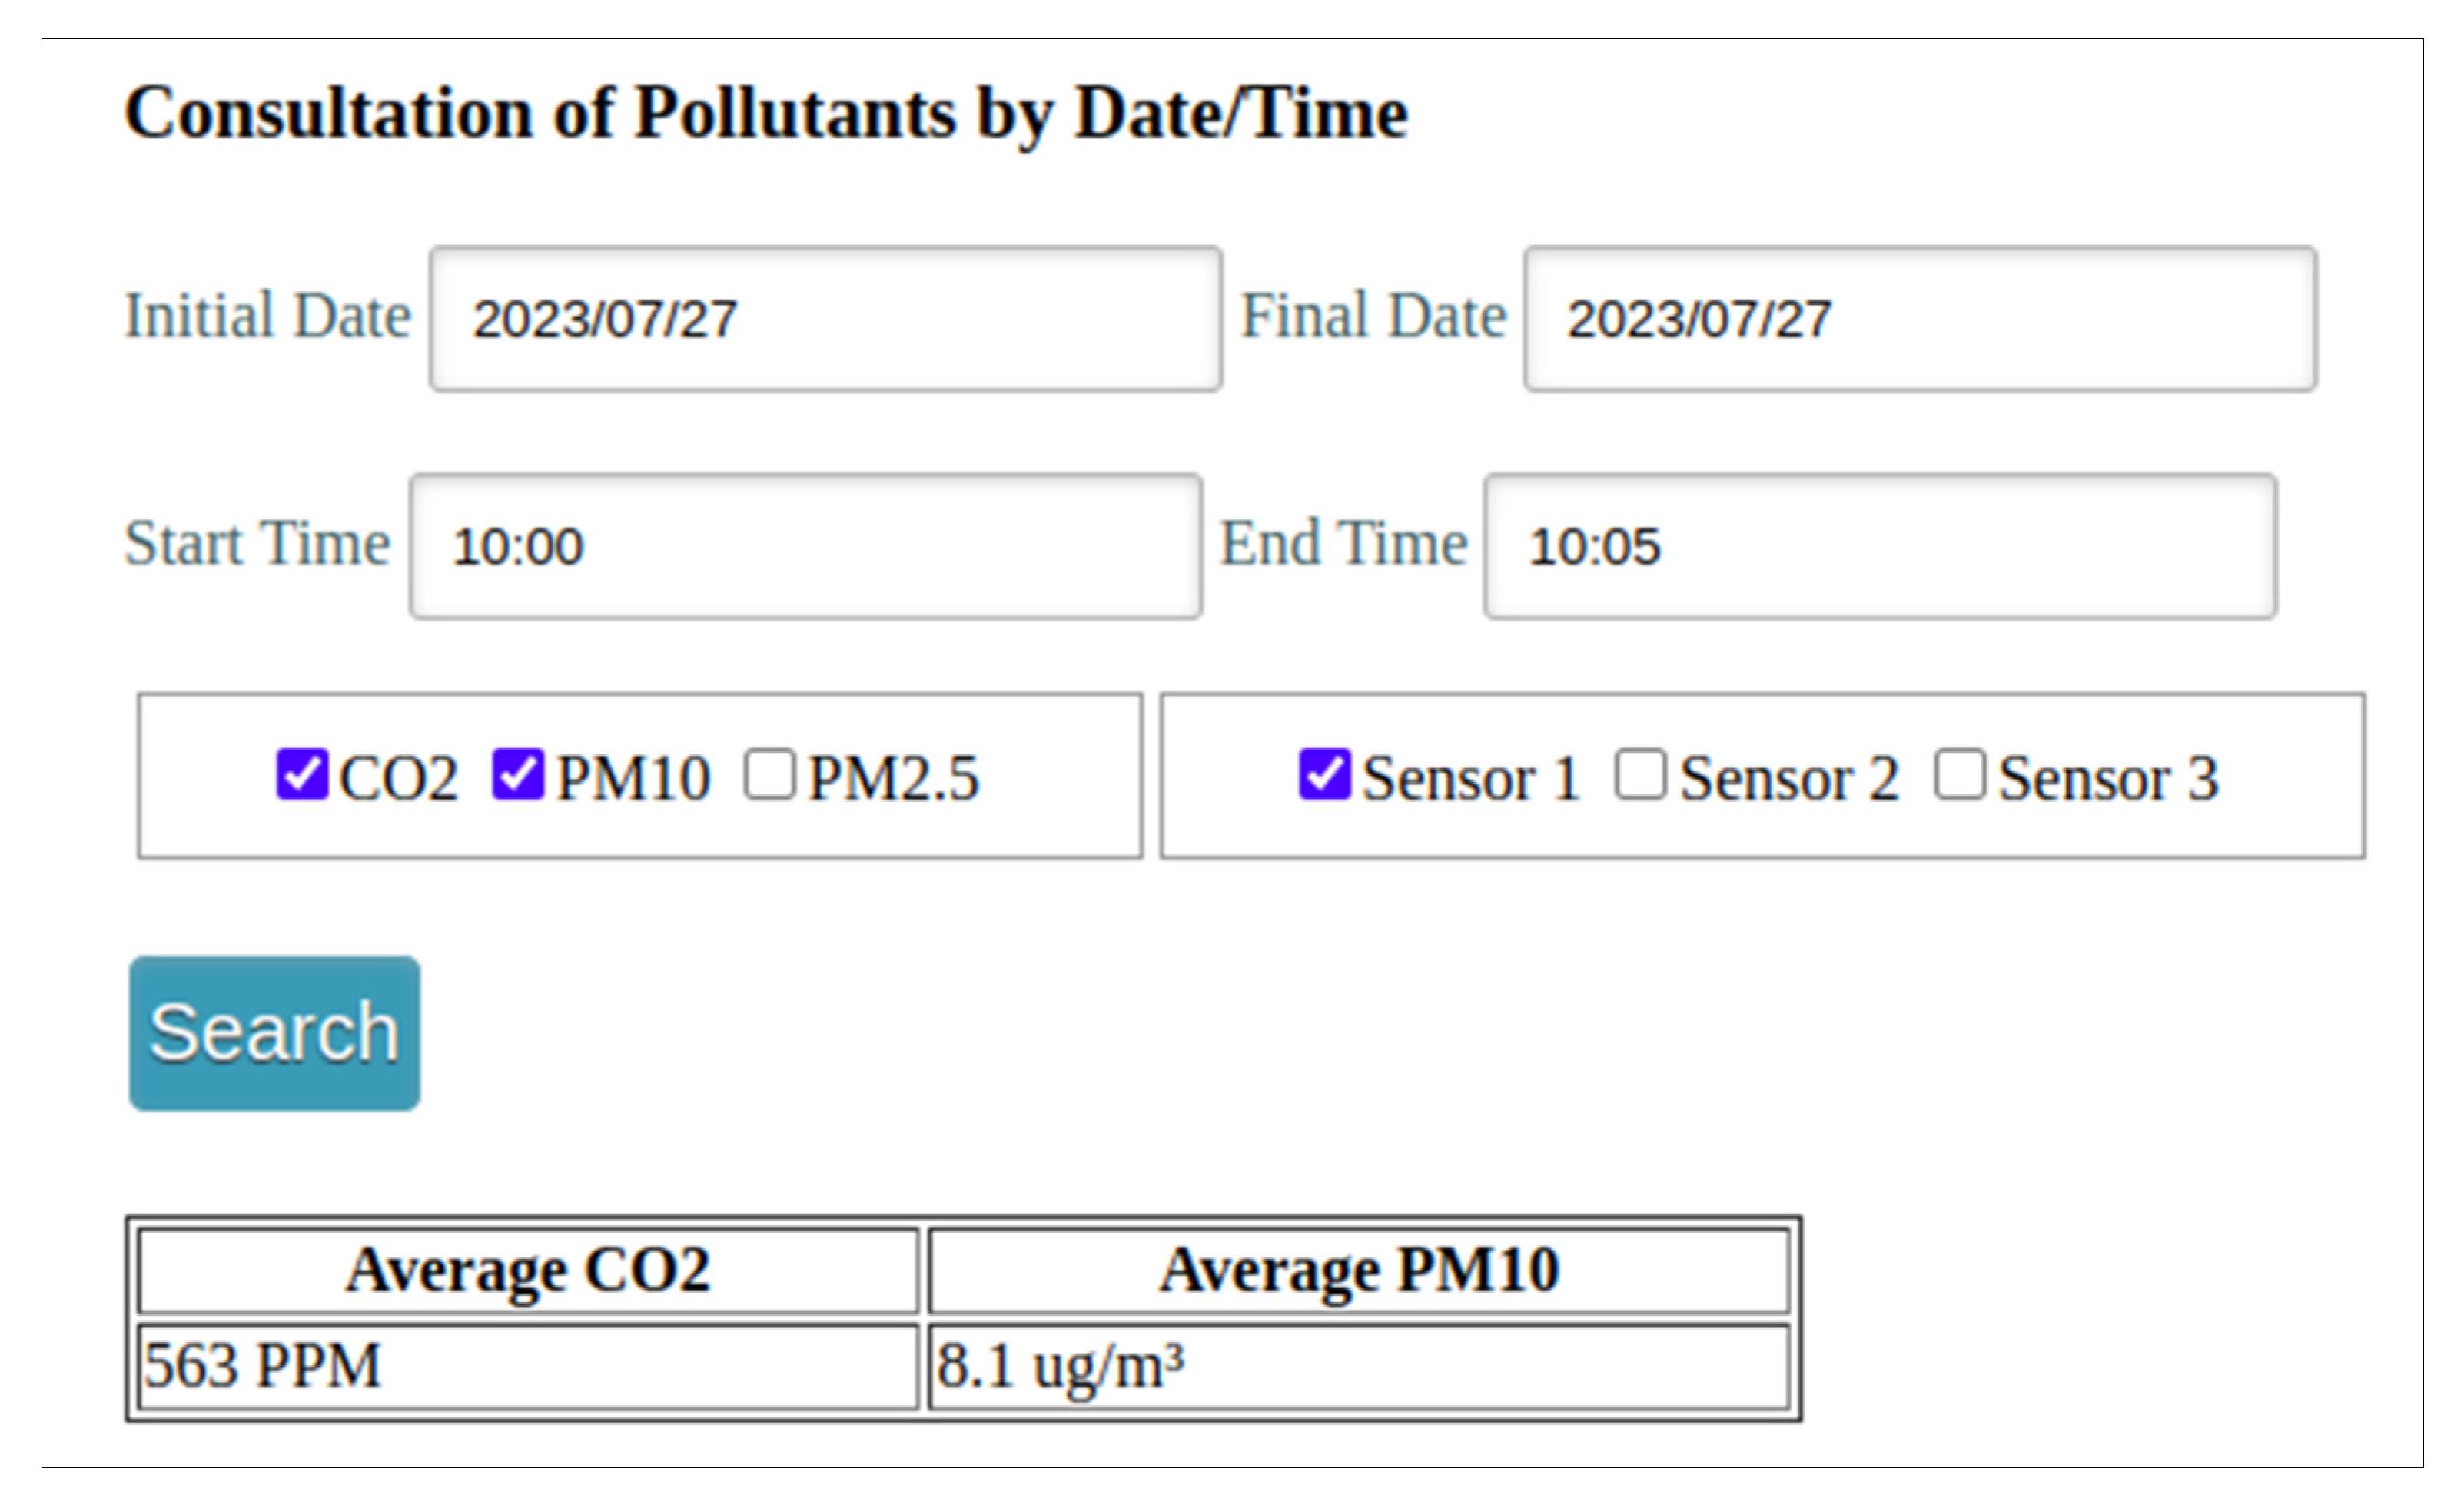Image resolution: width=2464 pixels, height=1501 pixels.
Task: Click the 563 PPM result cell
Action: pos(528,1366)
